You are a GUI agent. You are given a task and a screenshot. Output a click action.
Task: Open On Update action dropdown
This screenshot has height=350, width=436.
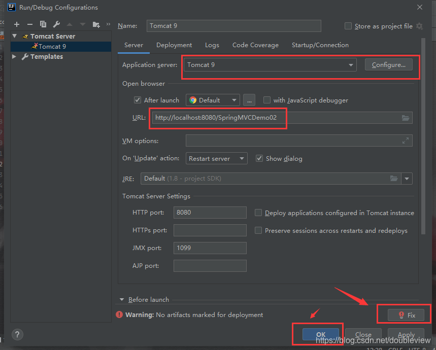pos(216,158)
